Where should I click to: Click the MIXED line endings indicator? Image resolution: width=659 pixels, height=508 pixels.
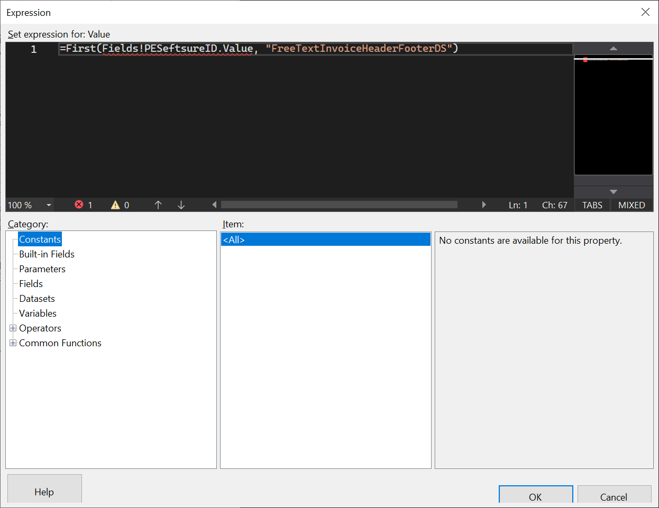coord(631,205)
